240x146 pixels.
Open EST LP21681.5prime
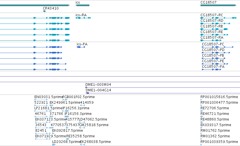tap(49, 108)
